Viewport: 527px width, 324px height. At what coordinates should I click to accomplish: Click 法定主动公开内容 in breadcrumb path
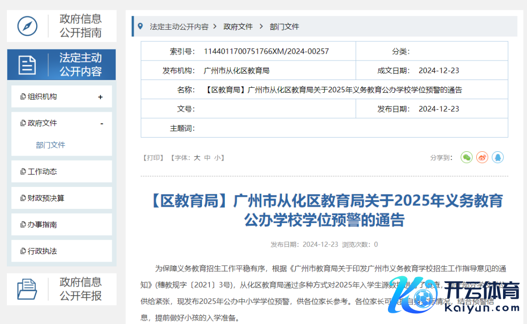179,27
